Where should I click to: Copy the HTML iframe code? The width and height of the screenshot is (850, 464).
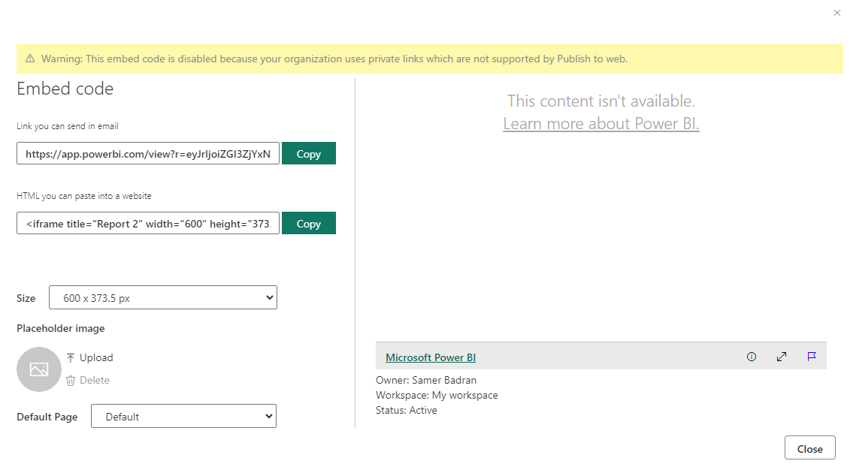308,224
